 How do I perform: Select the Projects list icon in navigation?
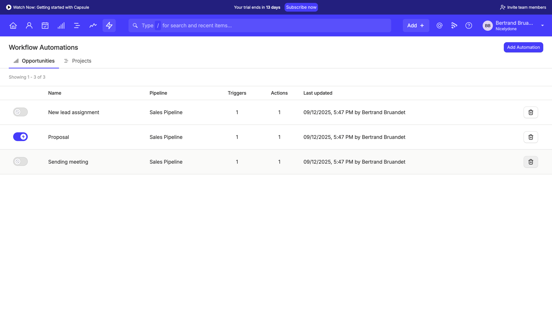click(x=77, y=25)
